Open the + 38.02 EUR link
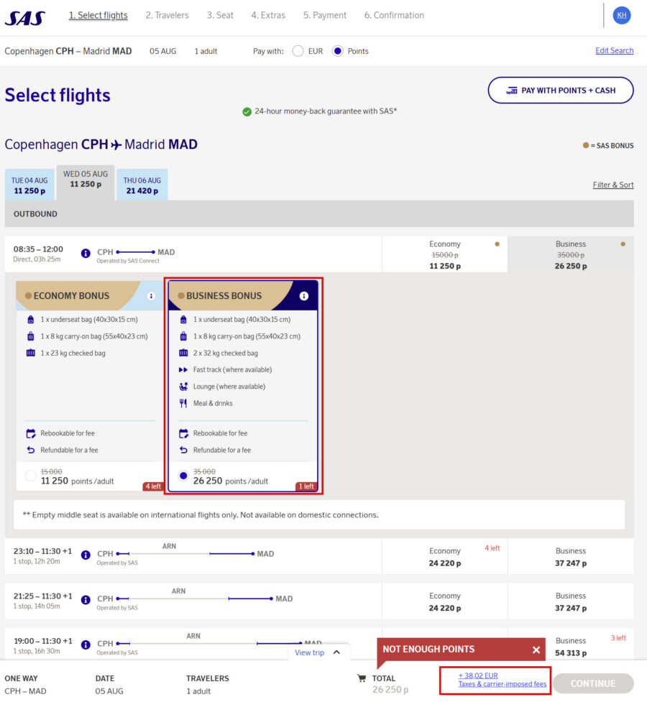The image size is (647, 707). pyautogui.click(x=478, y=675)
